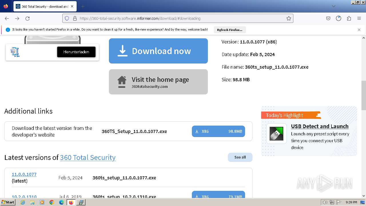Open the Save to Pocket icon

point(328,18)
